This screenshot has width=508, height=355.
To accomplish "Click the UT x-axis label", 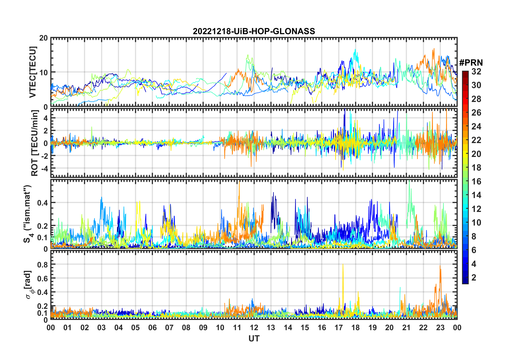I will click(x=254, y=338).
